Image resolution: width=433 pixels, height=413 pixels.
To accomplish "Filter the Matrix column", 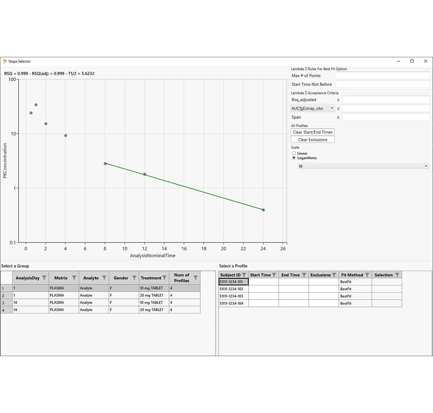I will pyautogui.click(x=74, y=278).
